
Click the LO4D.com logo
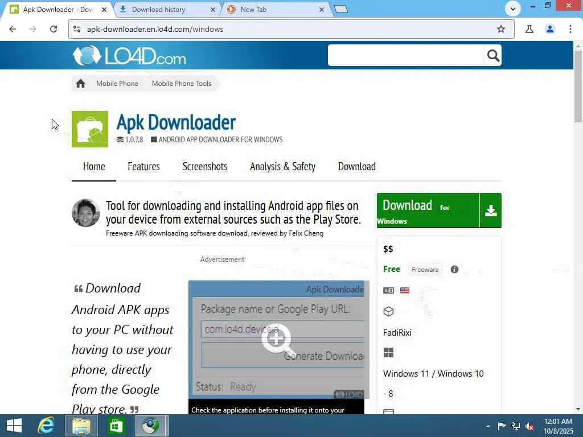coord(129,56)
